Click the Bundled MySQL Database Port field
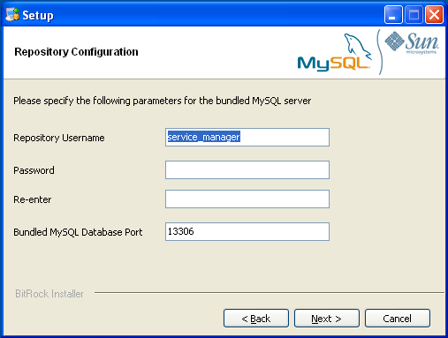The width and height of the screenshot is (448, 338). (x=247, y=231)
